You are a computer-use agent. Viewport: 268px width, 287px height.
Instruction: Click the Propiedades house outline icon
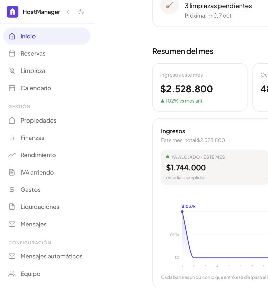pyautogui.click(x=12, y=121)
